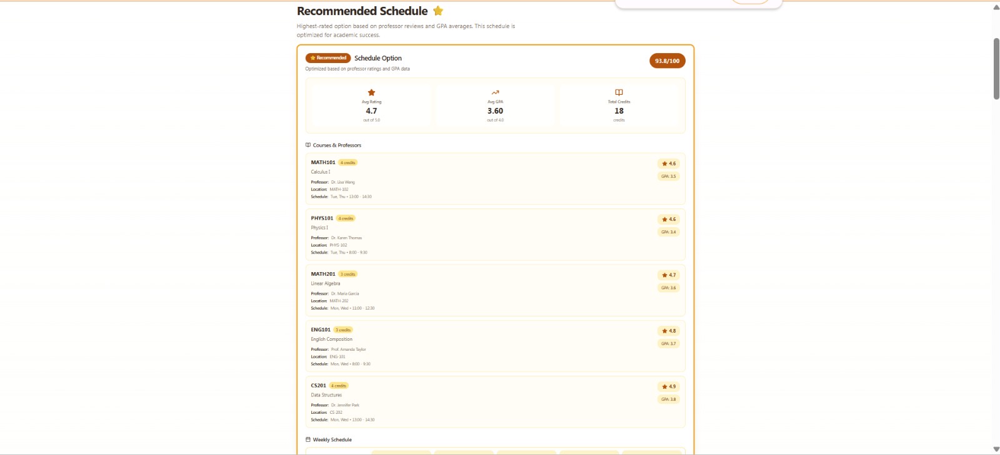Image resolution: width=1000 pixels, height=455 pixels.
Task: Click the 93.8/100 score badge
Action: point(667,61)
